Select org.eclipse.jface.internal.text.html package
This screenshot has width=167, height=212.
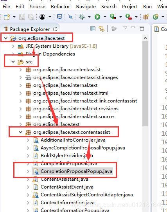[71, 93]
